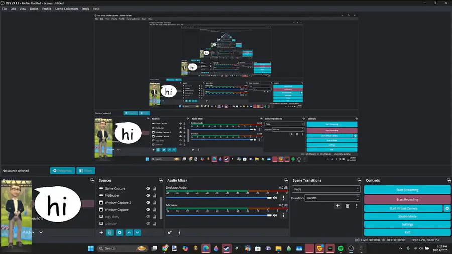
Task: Remove selected source with trash icon
Action: tap(110, 233)
